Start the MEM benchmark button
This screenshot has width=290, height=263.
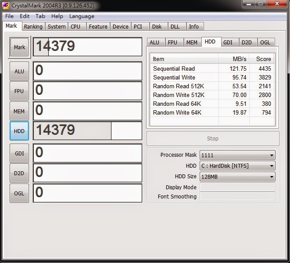tap(19, 111)
